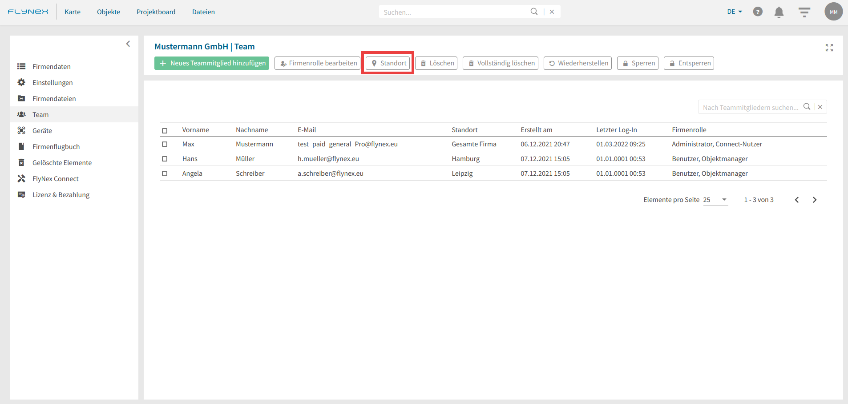Open the DE language dropdown
This screenshot has height=404, width=848.
pos(735,12)
